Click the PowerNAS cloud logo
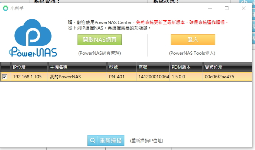This screenshot has width=255, height=150. pos(33,38)
